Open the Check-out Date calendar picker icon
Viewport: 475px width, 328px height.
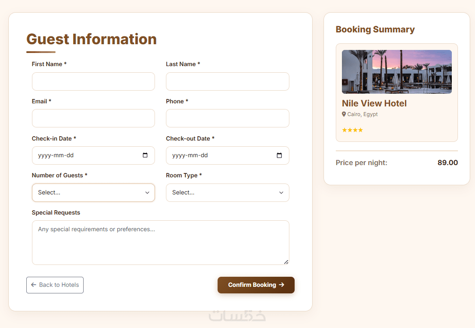pyautogui.click(x=279, y=155)
